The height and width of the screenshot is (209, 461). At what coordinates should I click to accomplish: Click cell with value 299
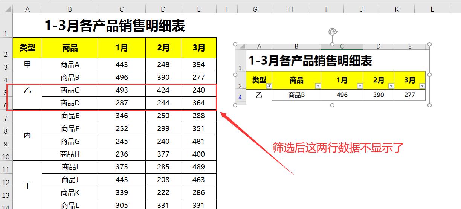pos(163,129)
